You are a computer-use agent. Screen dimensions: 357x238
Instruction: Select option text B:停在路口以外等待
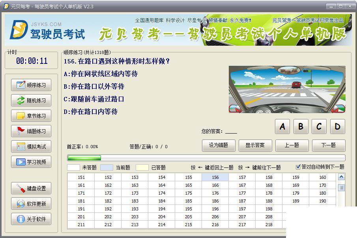(94, 86)
